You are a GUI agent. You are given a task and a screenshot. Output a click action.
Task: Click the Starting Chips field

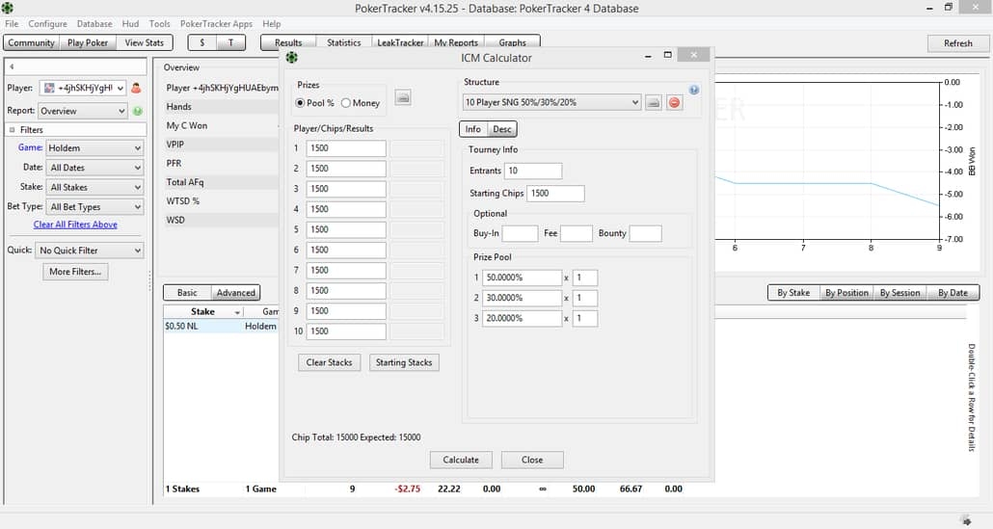555,194
